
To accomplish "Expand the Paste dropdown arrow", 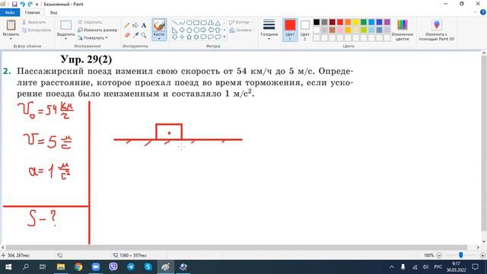I will pos(11,39).
